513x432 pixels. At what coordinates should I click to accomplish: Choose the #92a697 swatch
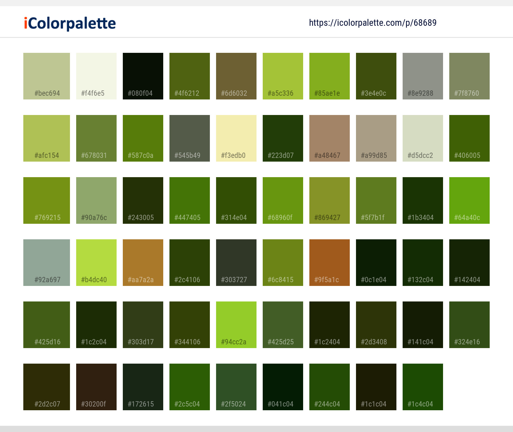coord(47,263)
